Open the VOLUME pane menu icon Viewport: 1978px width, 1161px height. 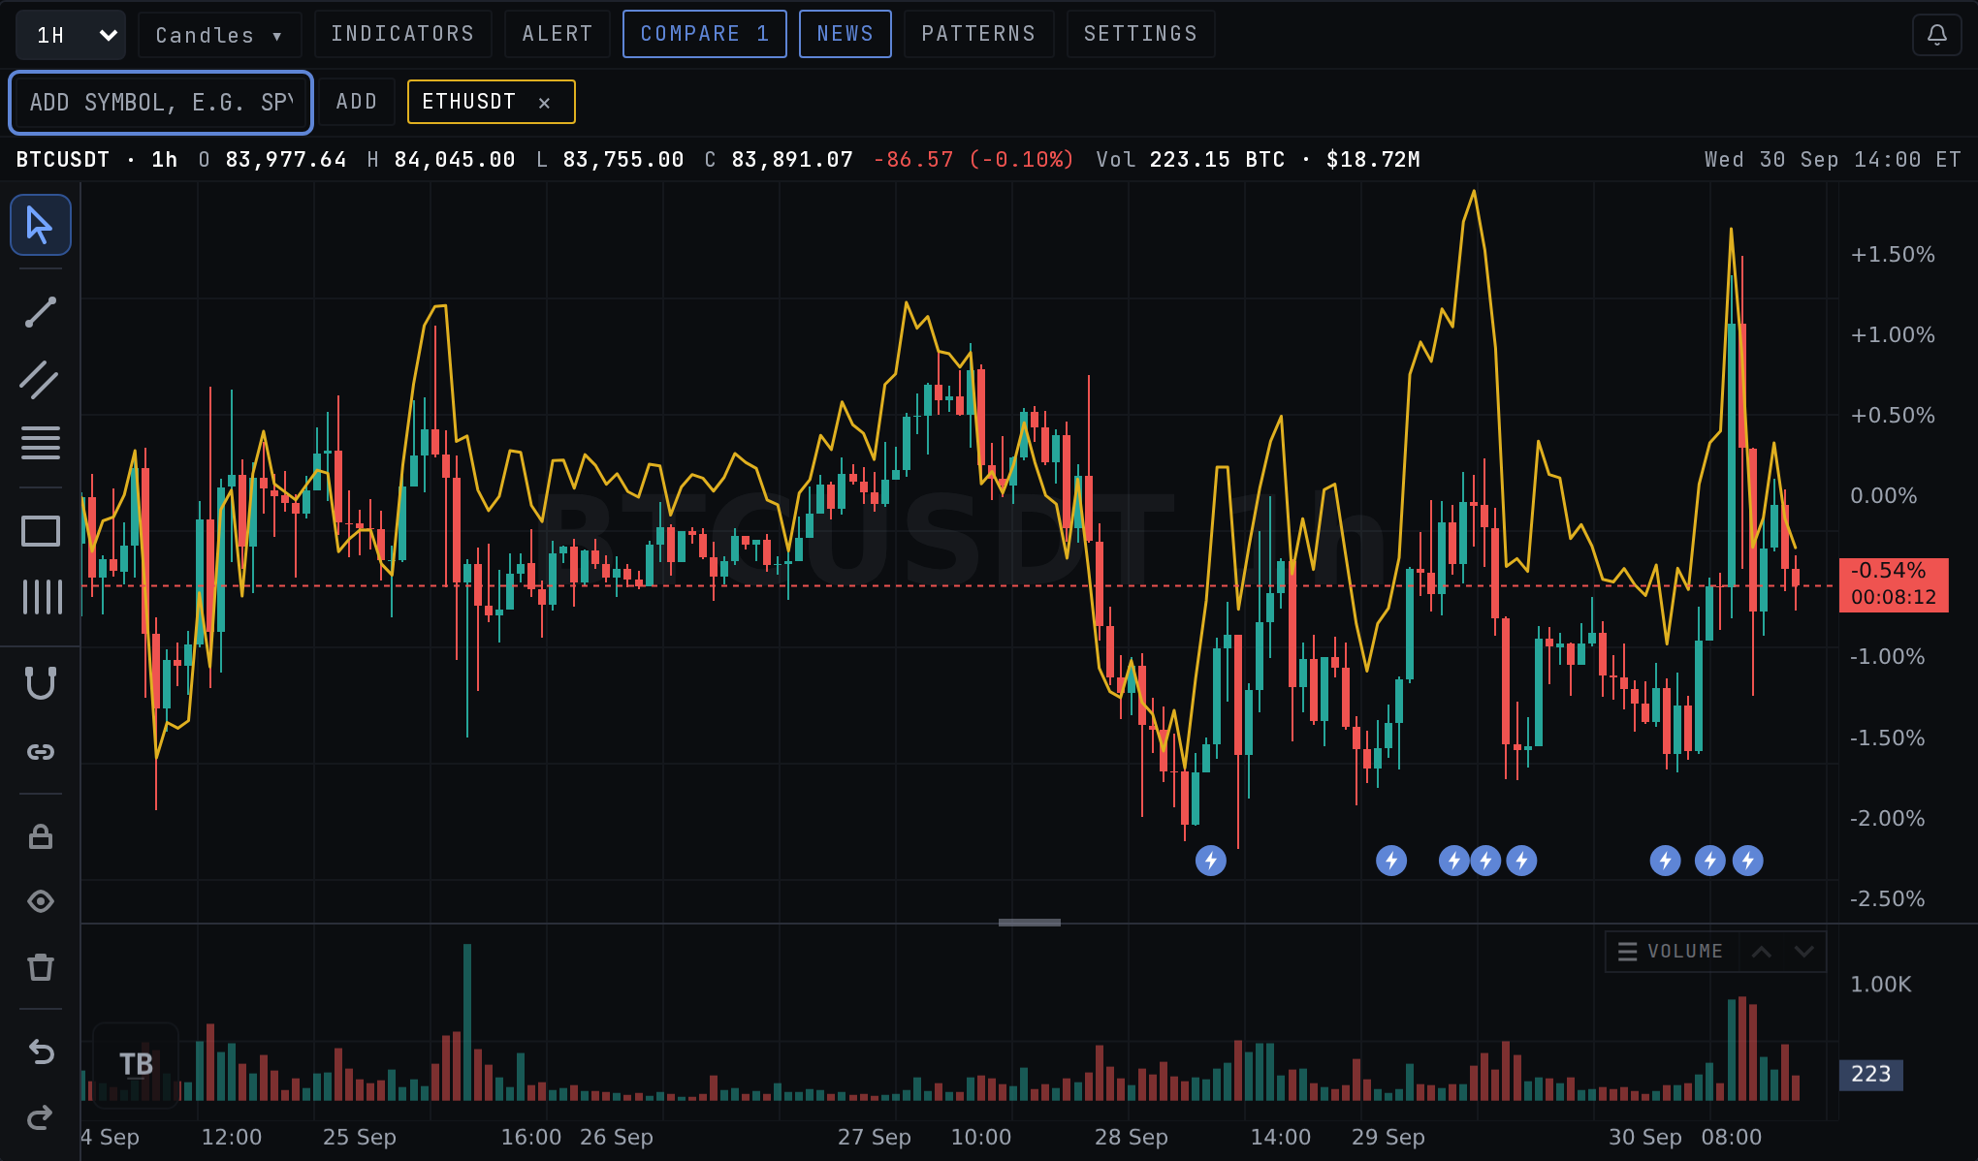(1628, 952)
